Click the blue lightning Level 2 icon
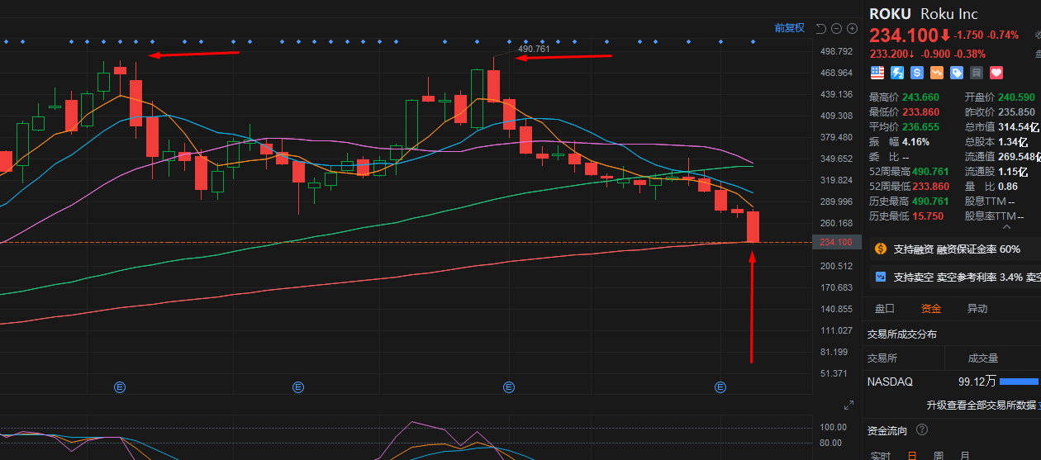Image resolution: width=1041 pixels, height=460 pixels. click(x=896, y=73)
